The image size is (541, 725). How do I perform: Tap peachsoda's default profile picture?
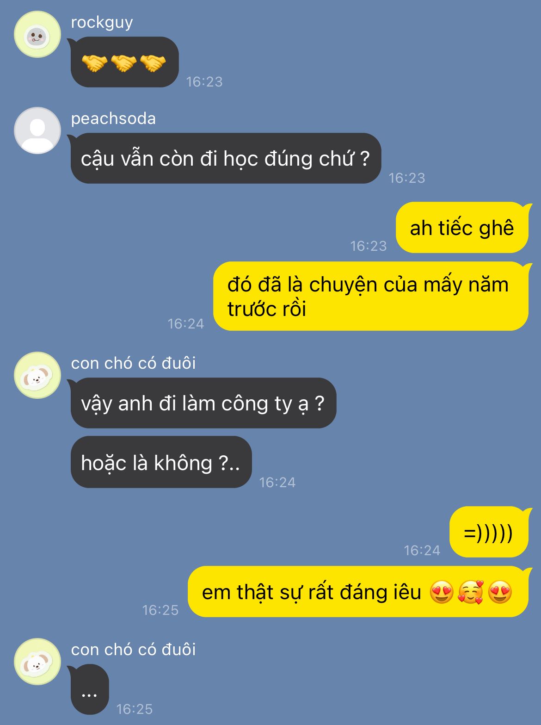(x=37, y=130)
